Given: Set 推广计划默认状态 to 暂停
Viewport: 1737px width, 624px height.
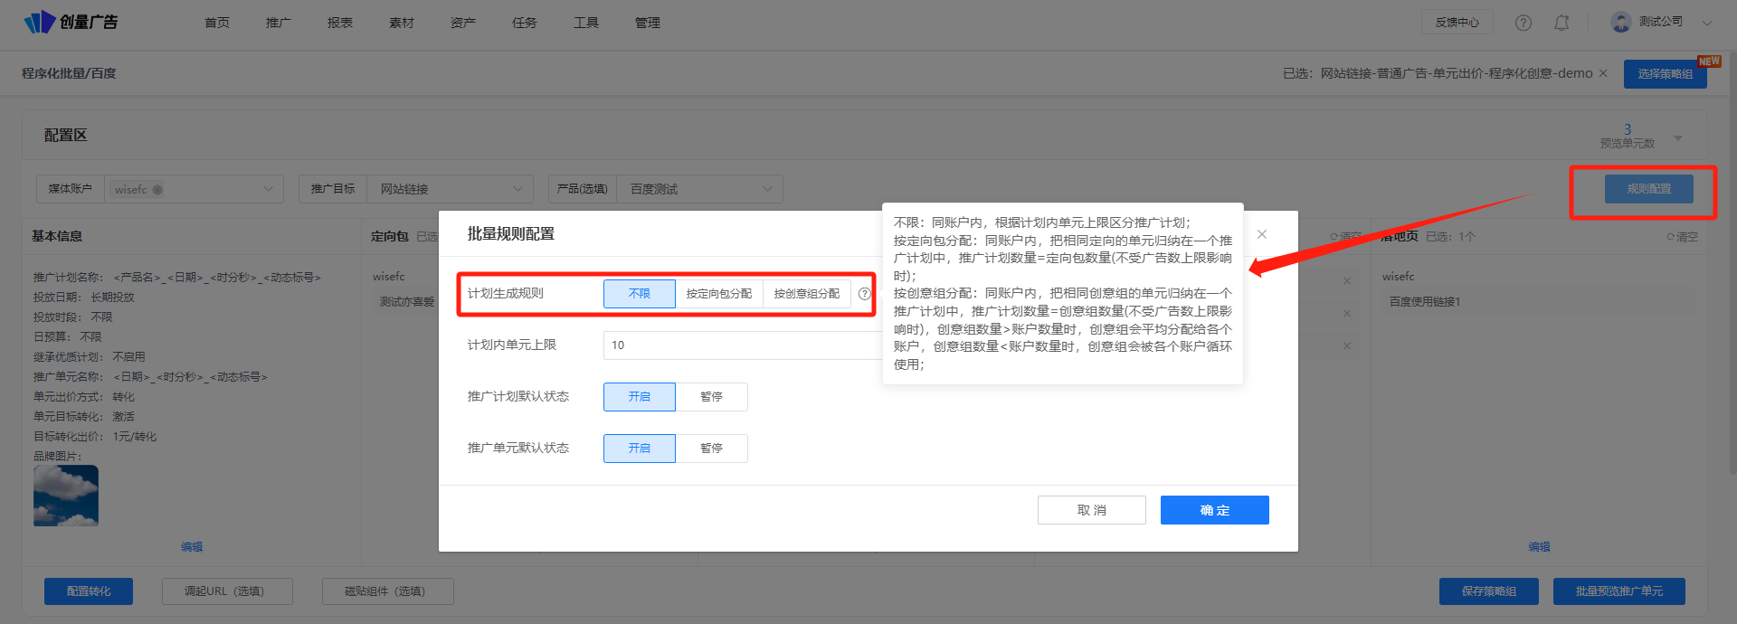Looking at the screenshot, I should tap(711, 397).
